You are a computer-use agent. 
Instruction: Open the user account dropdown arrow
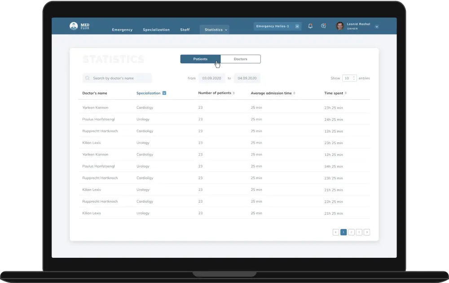pos(376,26)
